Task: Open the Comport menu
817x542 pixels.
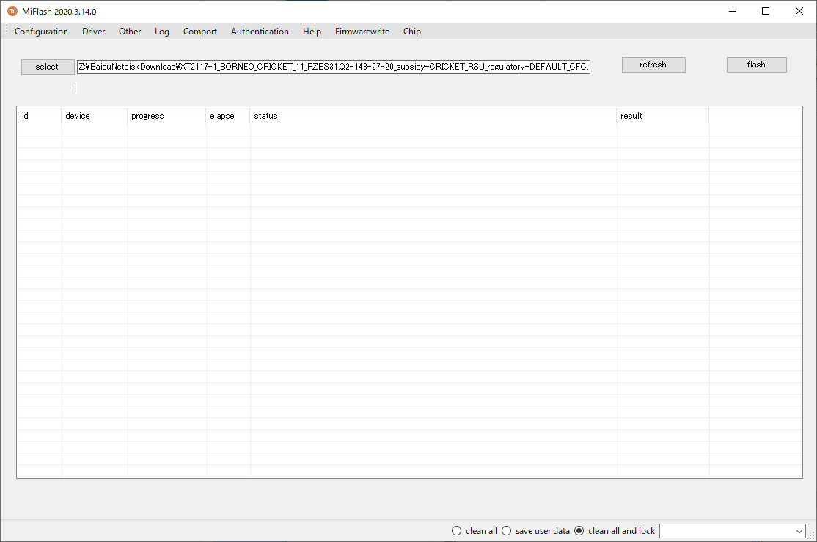Action: (200, 32)
